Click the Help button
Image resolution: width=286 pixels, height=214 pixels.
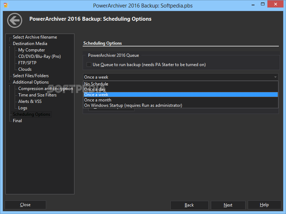point(264,205)
